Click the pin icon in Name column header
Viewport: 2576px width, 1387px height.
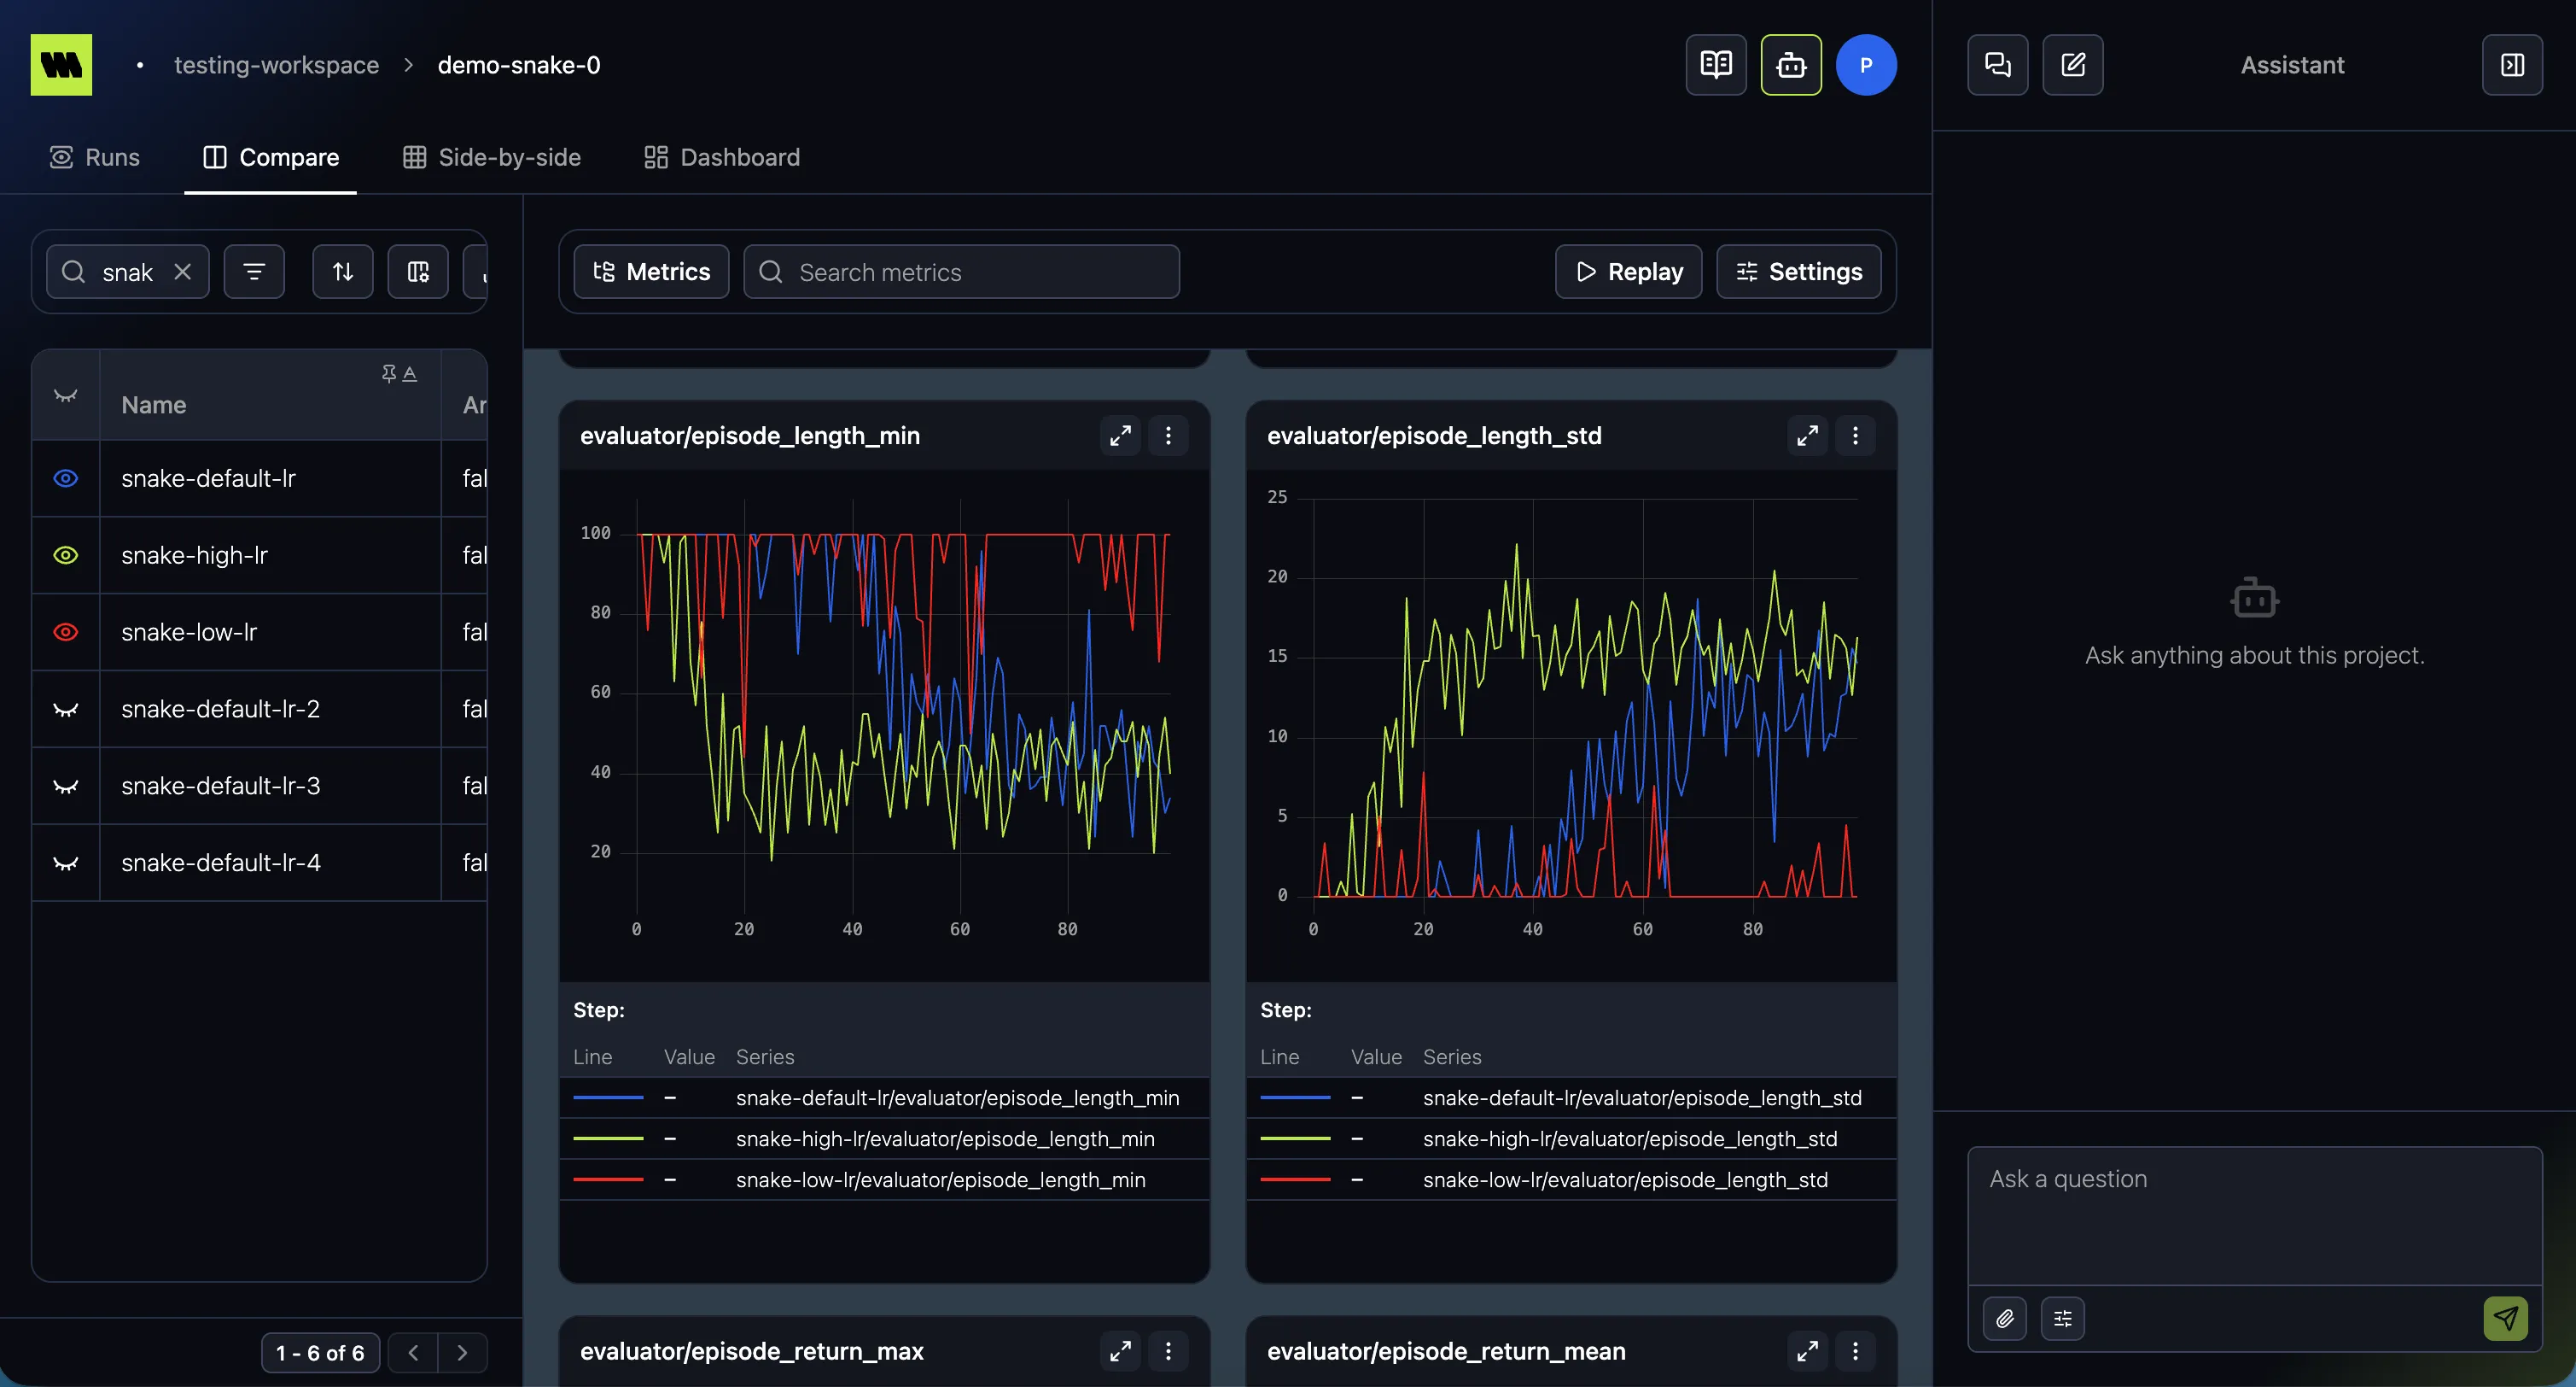coord(389,373)
